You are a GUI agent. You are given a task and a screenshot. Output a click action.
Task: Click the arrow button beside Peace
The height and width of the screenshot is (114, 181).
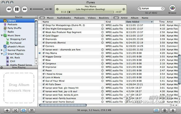pyautogui.click(x=102, y=70)
